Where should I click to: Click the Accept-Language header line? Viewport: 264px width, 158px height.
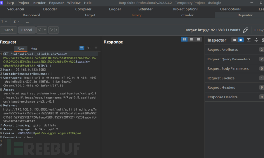point(31,129)
